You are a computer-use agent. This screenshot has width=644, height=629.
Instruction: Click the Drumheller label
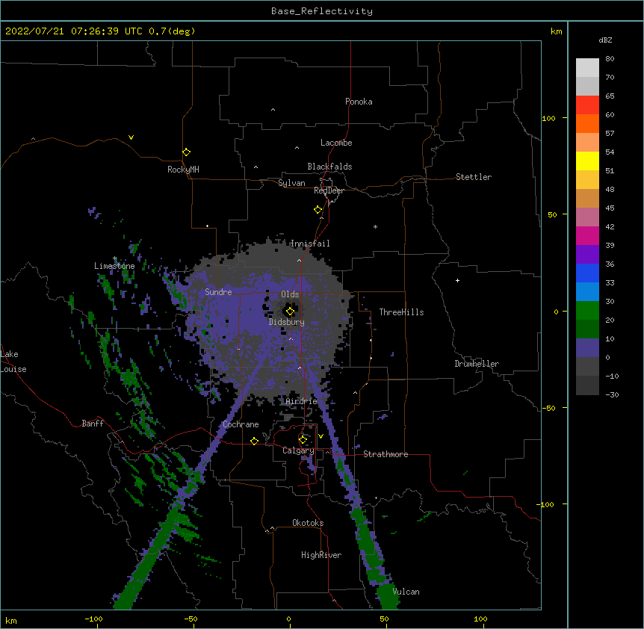pos(477,364)
